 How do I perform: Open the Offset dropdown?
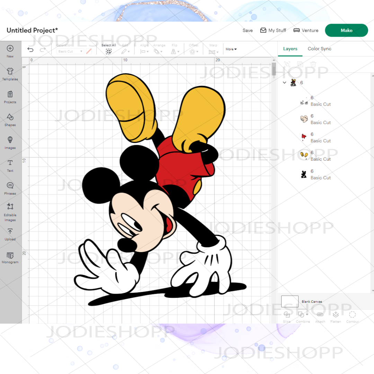pyautogui.click(x=194, y=52)
